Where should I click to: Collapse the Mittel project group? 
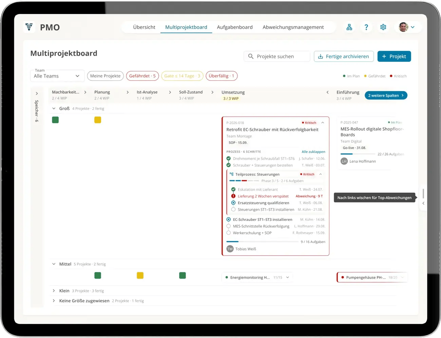54,264
